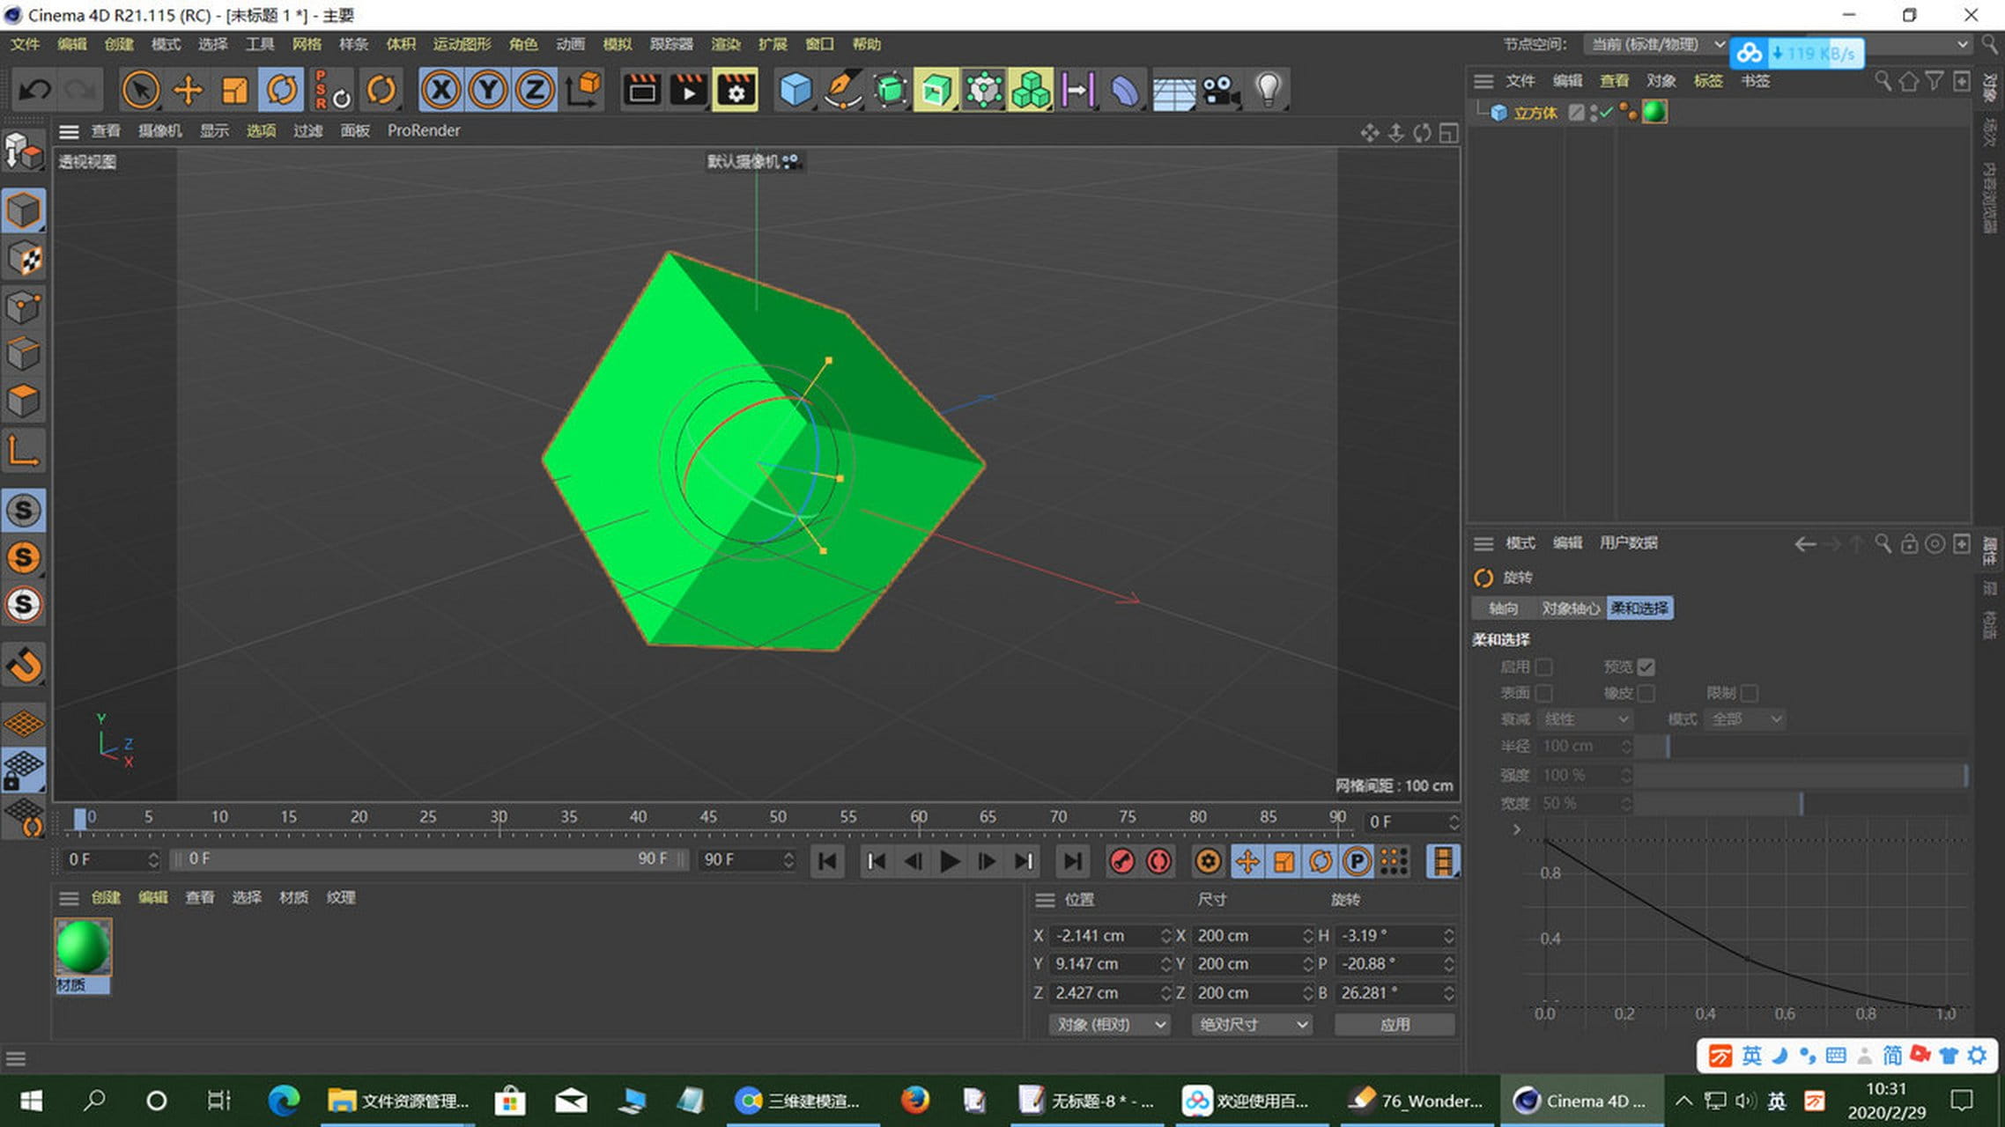Click the 宽度 50% slider bar
The height and width of the screenshot is (1127, 2005).
pos(1802,803)
